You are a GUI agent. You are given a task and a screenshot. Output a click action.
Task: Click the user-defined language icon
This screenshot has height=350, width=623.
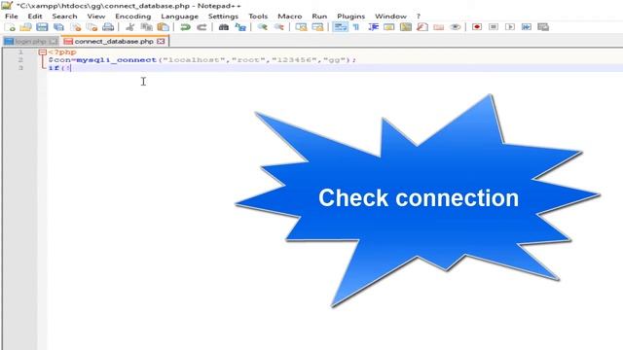click(389, 27)
